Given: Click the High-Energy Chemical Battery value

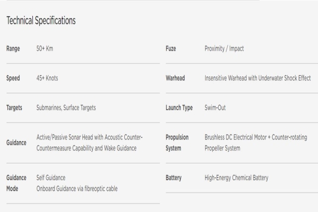Looking at the screenshot, I should 237,178.
